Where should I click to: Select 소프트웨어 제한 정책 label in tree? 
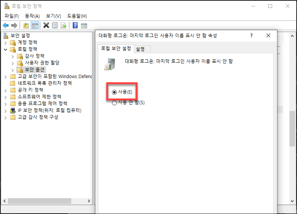click(x=40, y=97)
